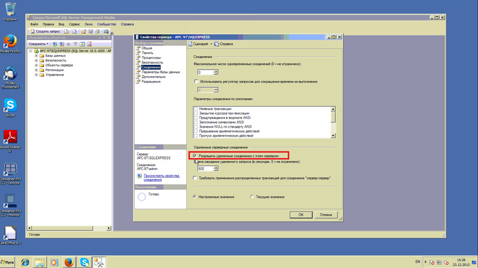Viewport: 478px width, 268px height.
Task: Click the refresh icon in Object Explorer toolbar
Action: (x=82, y=44)
